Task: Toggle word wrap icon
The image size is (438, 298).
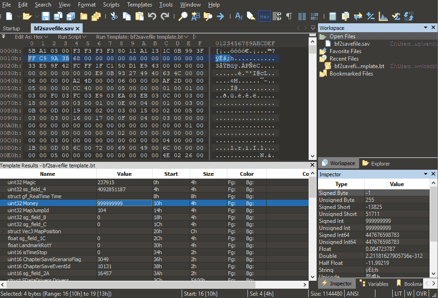Action: (x=277, y=16)
